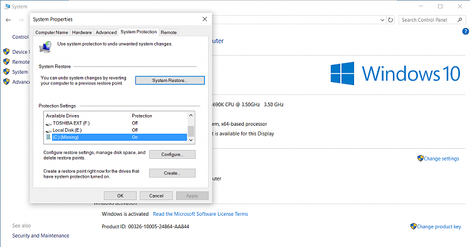Refresh the Control Panel page
Image resolution: width=470 pixels, height=247 pixels.
tap(390, 20)
